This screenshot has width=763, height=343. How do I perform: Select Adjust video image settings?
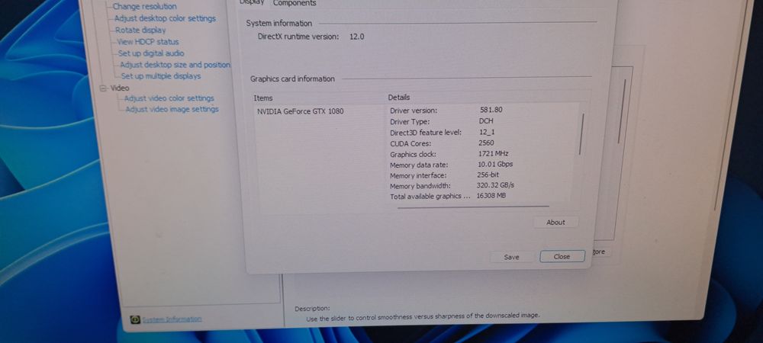pyautogui.click(x=172, y=109)
